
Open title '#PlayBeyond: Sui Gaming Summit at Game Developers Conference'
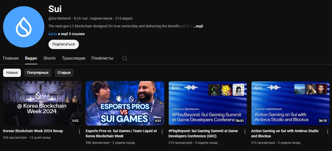(x=203, y=133)
